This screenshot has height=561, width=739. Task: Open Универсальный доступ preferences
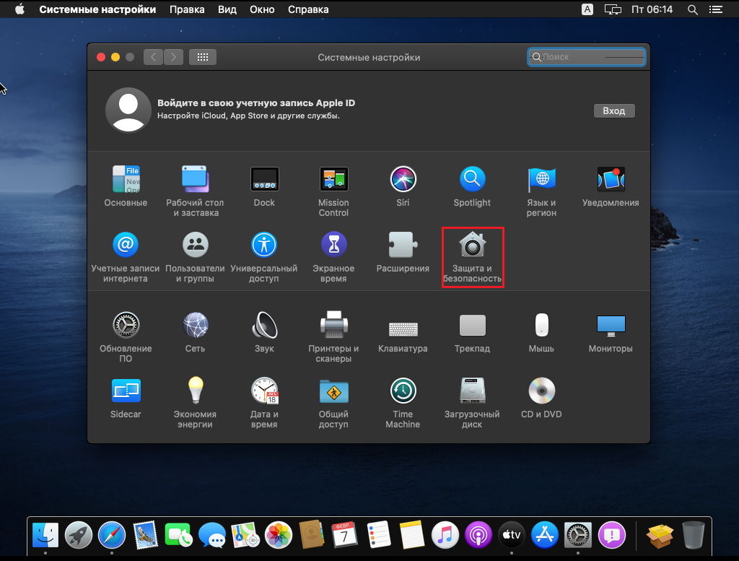click(x=264, y=245)
